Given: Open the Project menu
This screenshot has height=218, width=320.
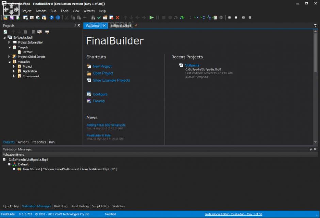Looking at the screenshot, I should 27,11.
